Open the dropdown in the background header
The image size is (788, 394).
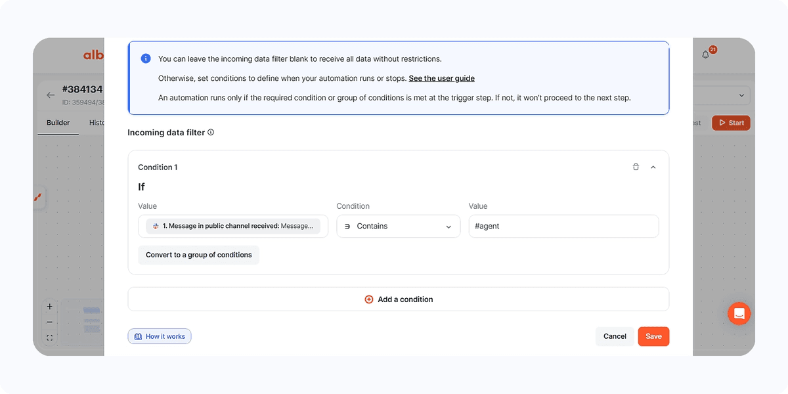click(x=721, y=95)
